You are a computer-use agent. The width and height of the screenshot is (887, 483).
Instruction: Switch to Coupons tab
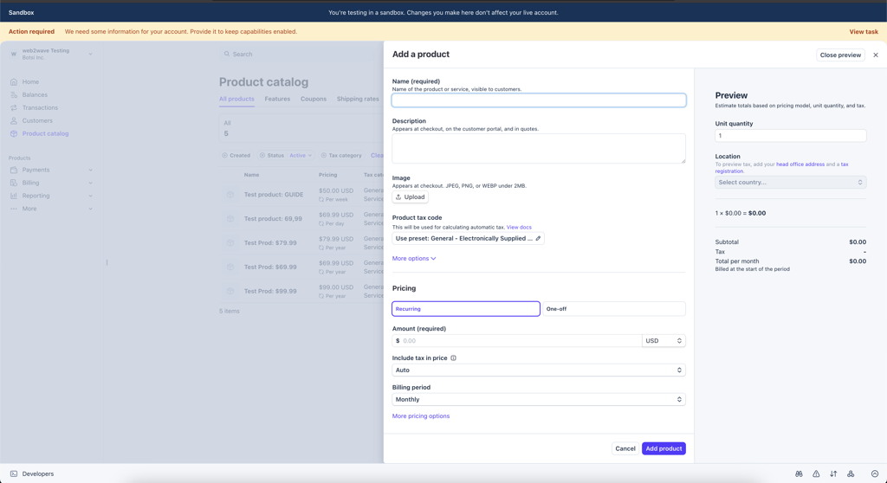coord(314,99)
